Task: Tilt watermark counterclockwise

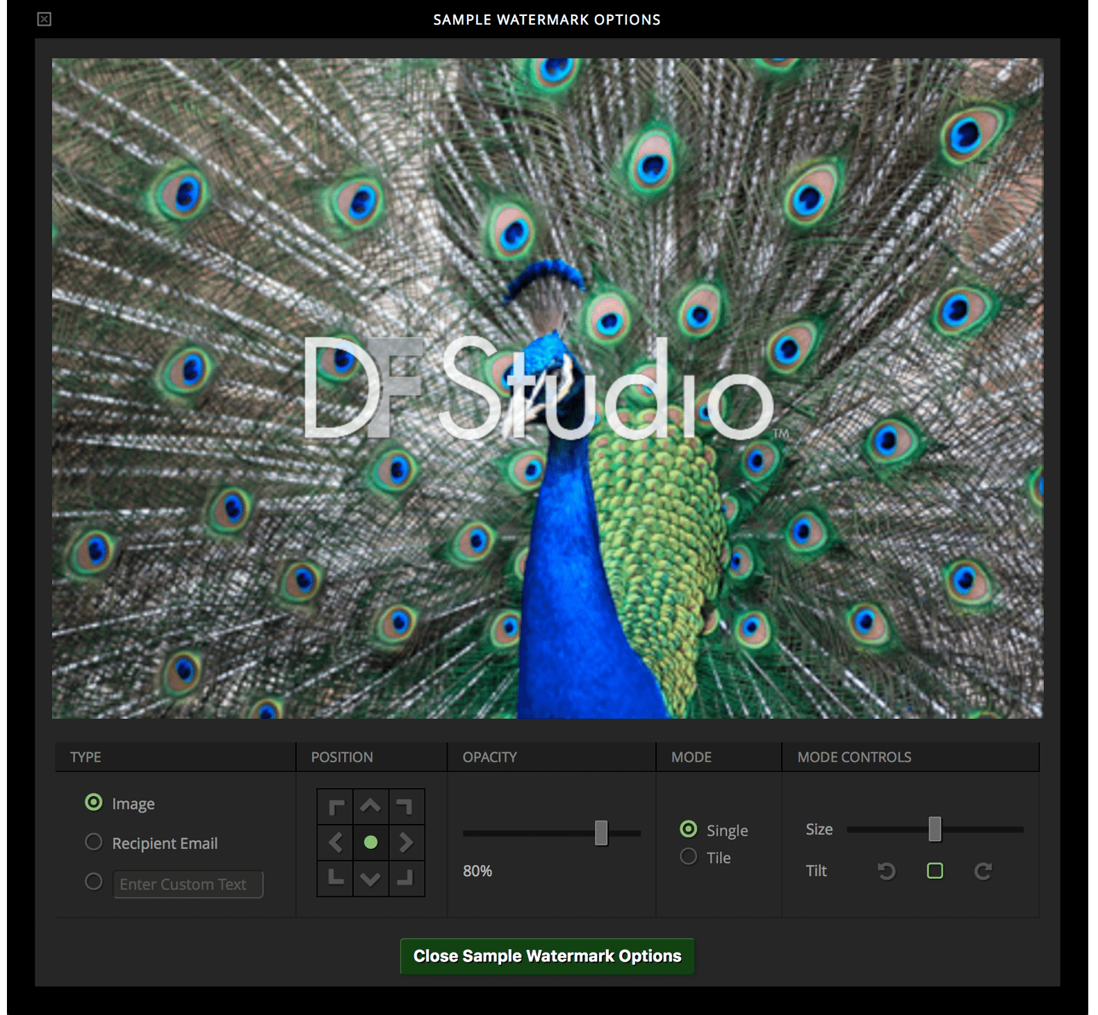Action: (x=886, y=871)
